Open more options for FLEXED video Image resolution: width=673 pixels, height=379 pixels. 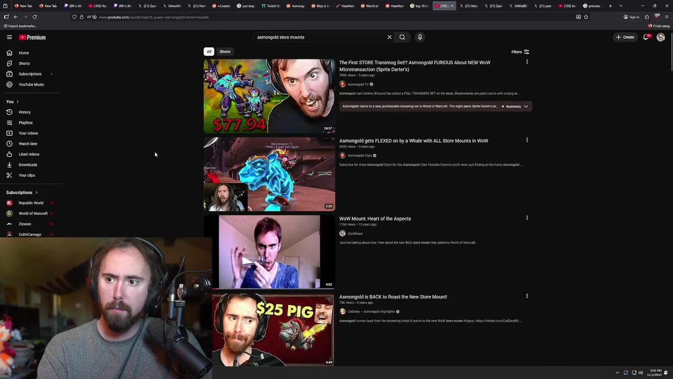click(x=527, y=140)
